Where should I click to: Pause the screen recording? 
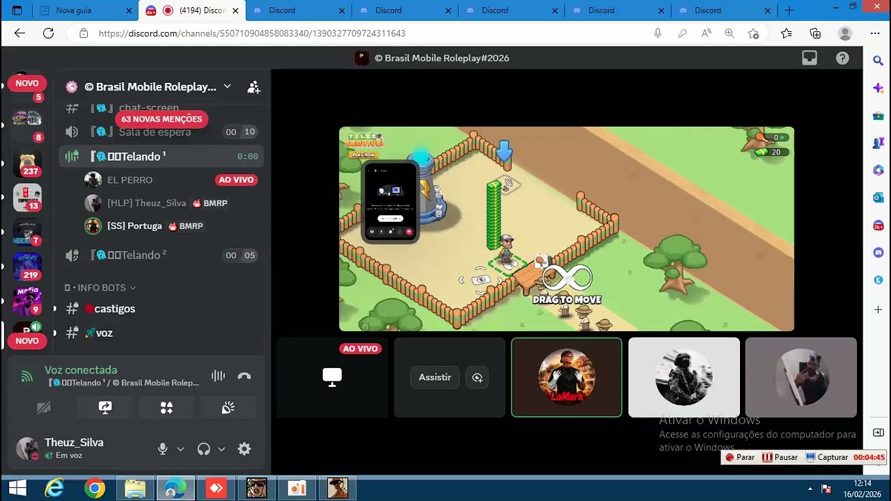(x=780, y=457)
